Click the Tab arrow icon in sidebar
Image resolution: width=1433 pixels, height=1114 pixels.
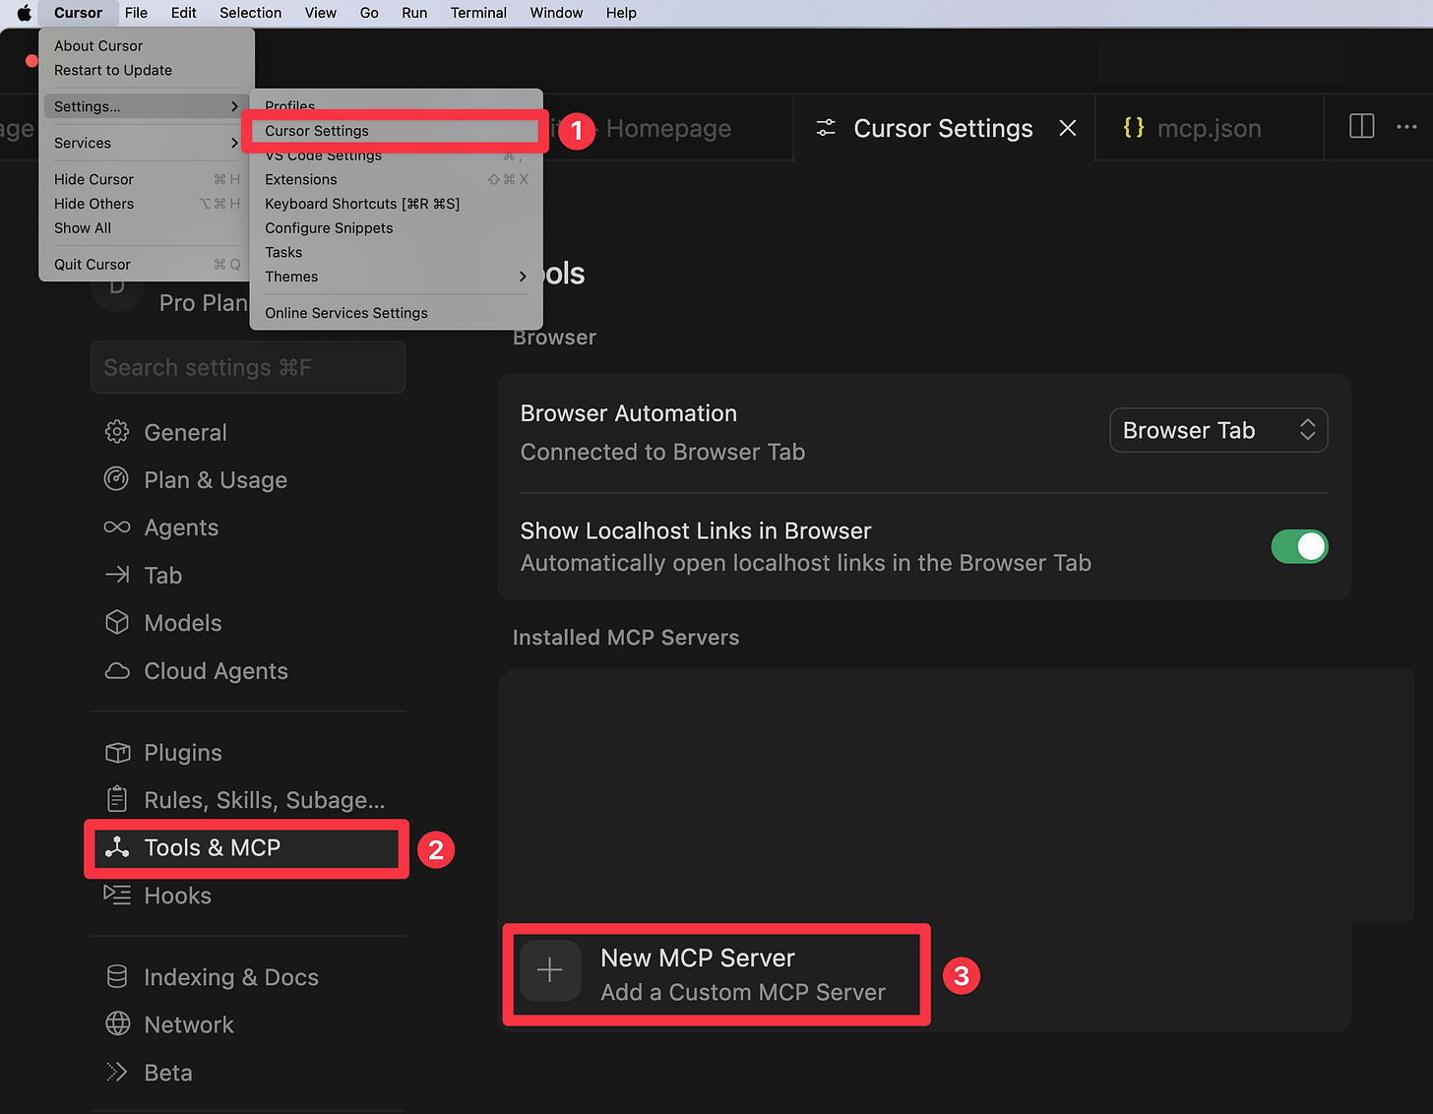pyautogui.click(x=117, y=575)
